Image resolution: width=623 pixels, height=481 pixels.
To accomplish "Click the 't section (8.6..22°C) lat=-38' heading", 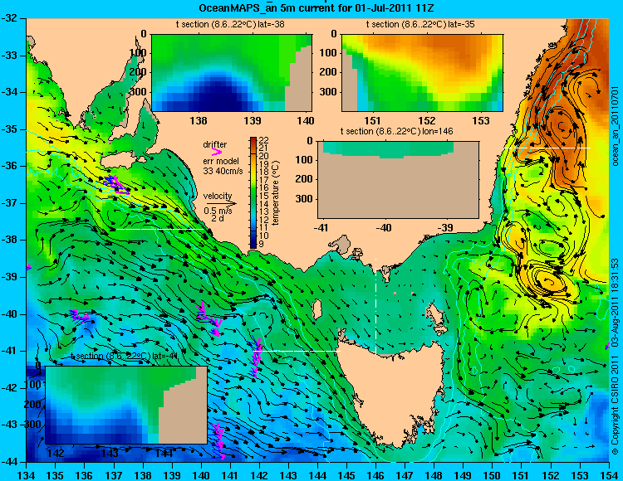I will click(x=230, y=25).
